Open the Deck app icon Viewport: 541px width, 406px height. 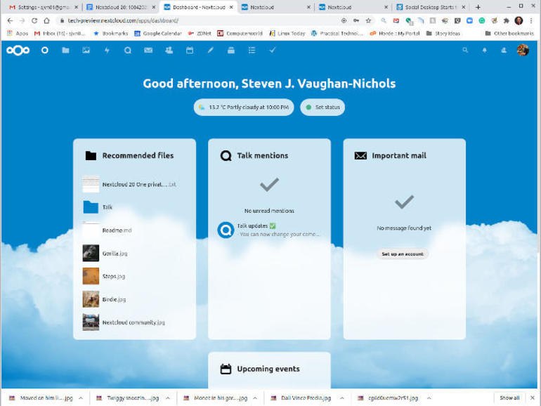click(x=231, y=51)
